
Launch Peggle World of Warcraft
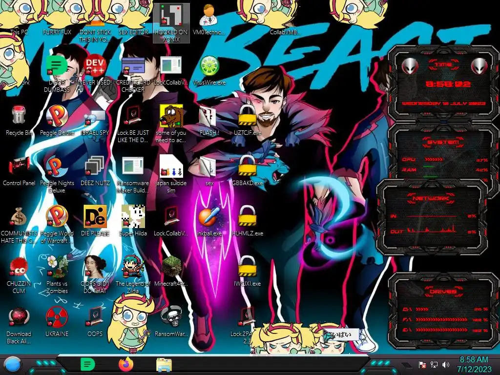pyautogui.click(x=57, y=224)
